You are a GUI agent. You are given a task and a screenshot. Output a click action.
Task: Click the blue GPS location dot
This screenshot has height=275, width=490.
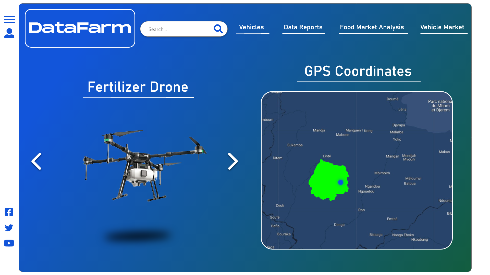[x=340, y=182]
